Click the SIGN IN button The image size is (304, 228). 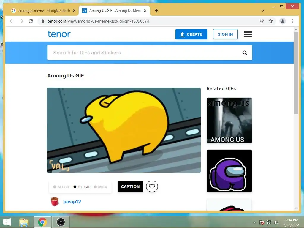(x=225, y=34)
